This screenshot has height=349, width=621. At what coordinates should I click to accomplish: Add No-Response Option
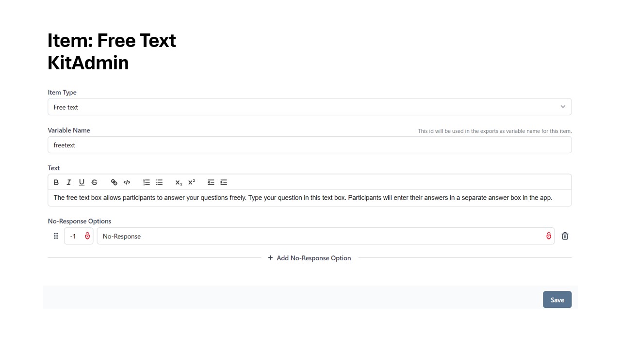point(310,258)
